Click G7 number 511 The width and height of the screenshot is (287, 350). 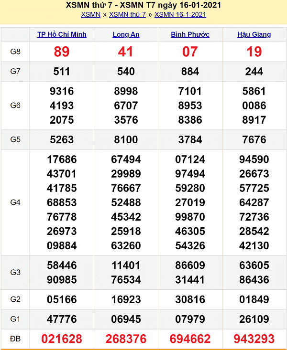(x=62, y=72)
